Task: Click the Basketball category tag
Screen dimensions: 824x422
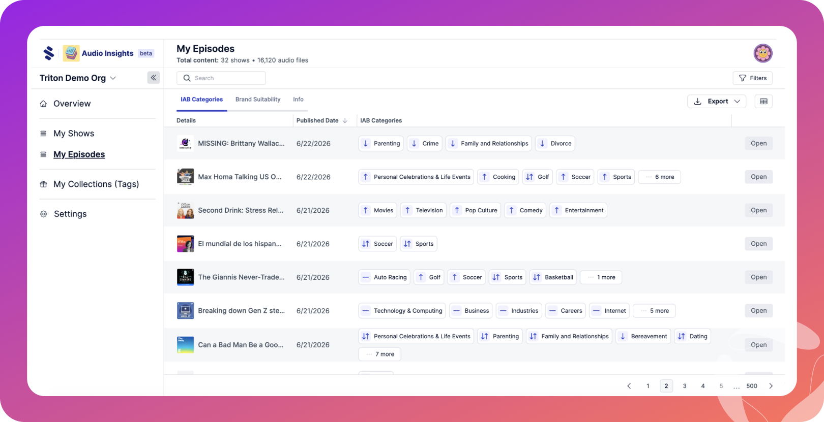Action: point(553,277)
